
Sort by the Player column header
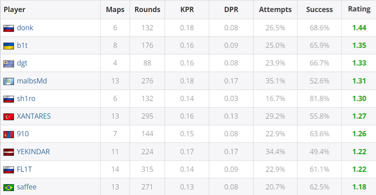[x=15, y=9]
